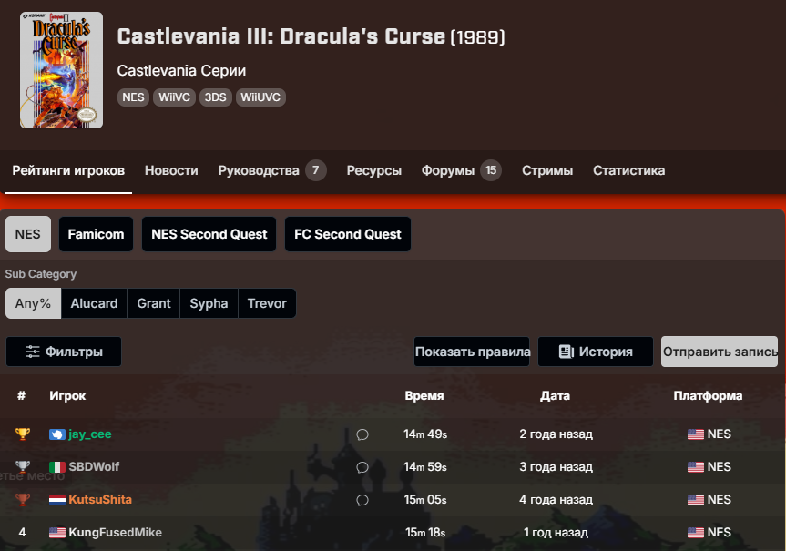The image size is (786, 551).
Task: Click the '3 года назад' date cell
Action: tap(556, 467)
